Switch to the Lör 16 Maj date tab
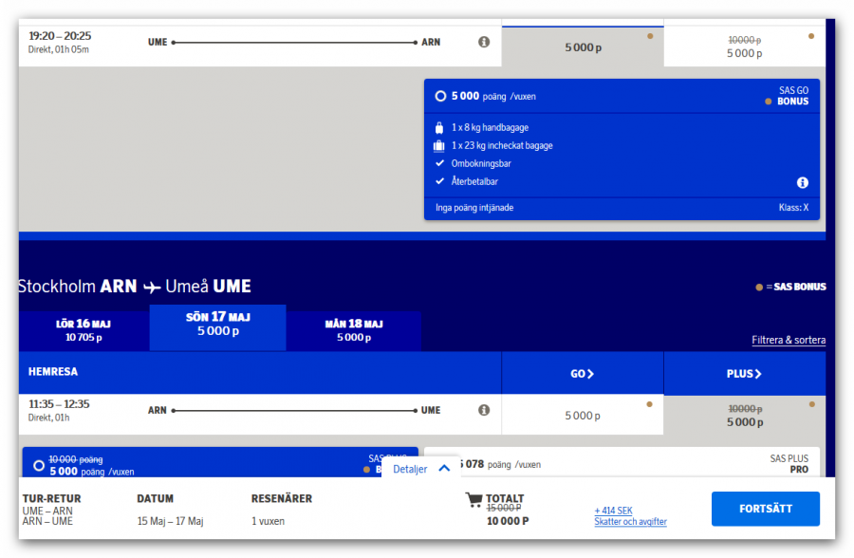 tap(84, 329)
